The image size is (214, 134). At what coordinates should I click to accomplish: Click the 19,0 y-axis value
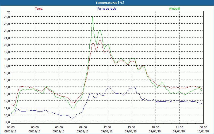pos(7,52)
